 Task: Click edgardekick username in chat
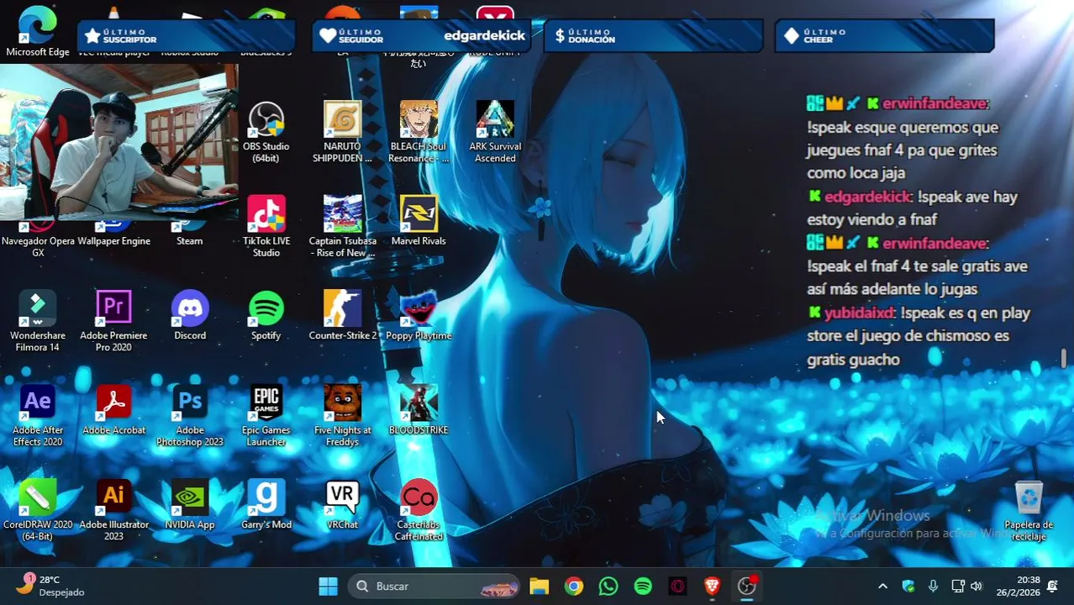867,197
